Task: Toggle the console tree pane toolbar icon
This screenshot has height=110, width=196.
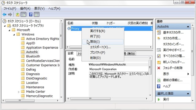Action: [x=23, y=15]
